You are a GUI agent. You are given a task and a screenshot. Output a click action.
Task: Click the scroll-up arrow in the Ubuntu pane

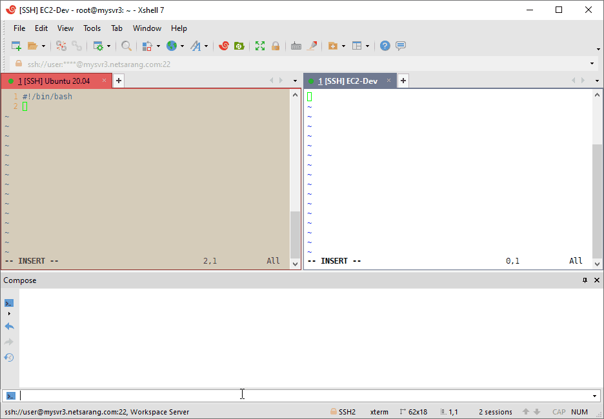tap(295, 95)
